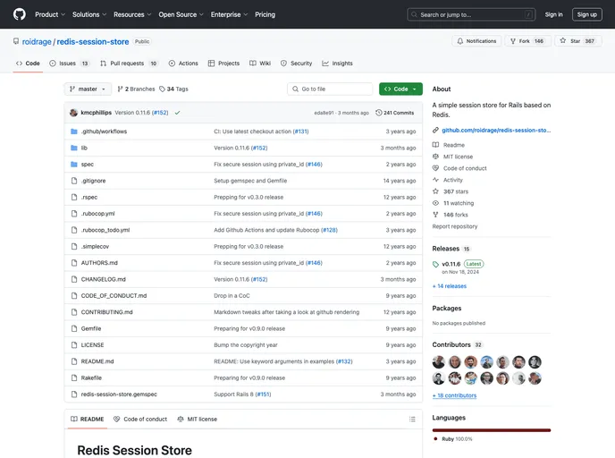Fork the repository
The width and height of the screenshot is (615, 458).
(x=527, y=41)
